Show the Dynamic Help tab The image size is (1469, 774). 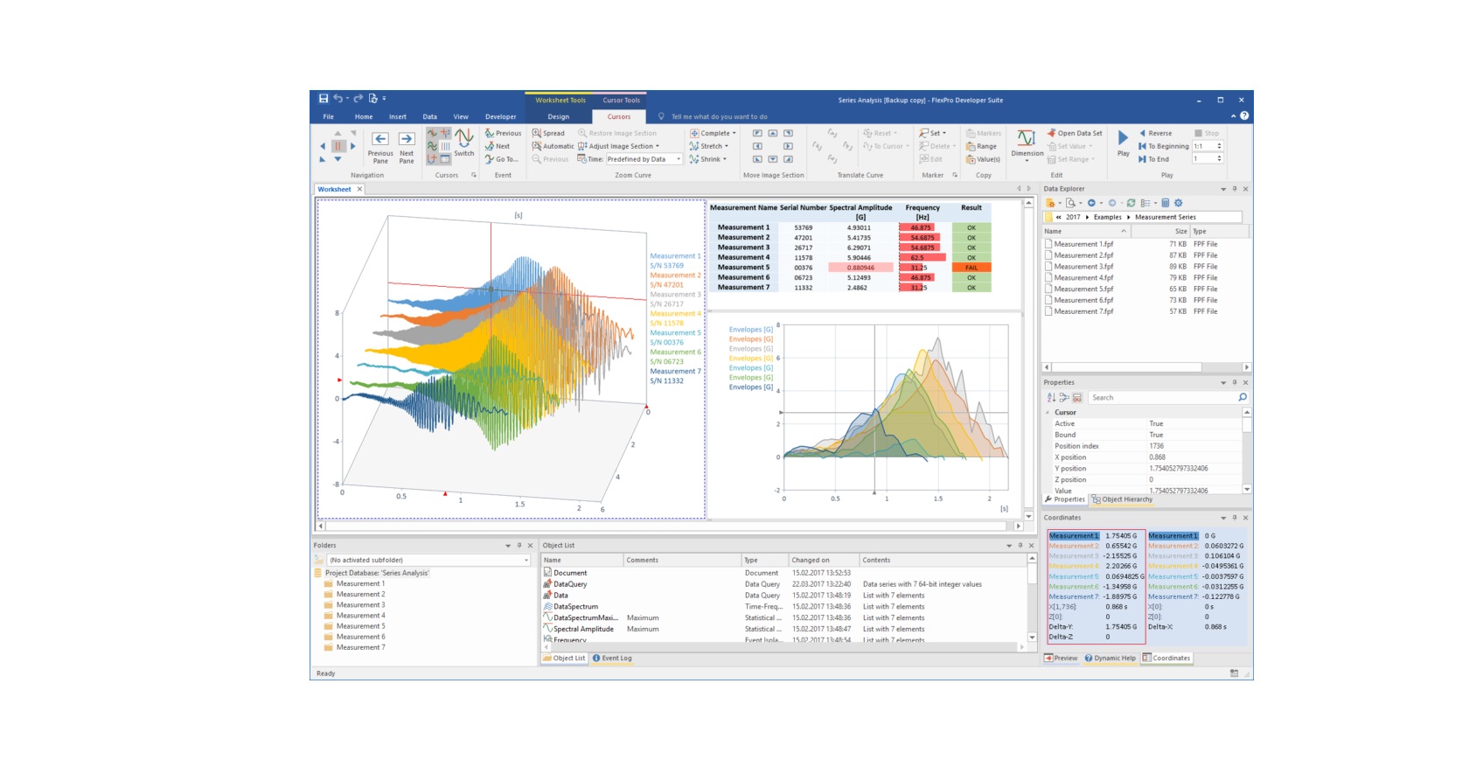(x=1110, y=659)
